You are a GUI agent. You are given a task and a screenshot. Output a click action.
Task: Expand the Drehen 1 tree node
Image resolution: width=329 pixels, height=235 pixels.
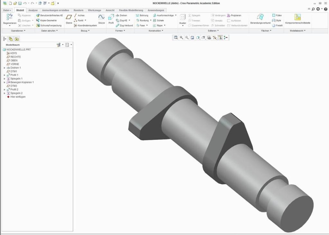(5, 68)
